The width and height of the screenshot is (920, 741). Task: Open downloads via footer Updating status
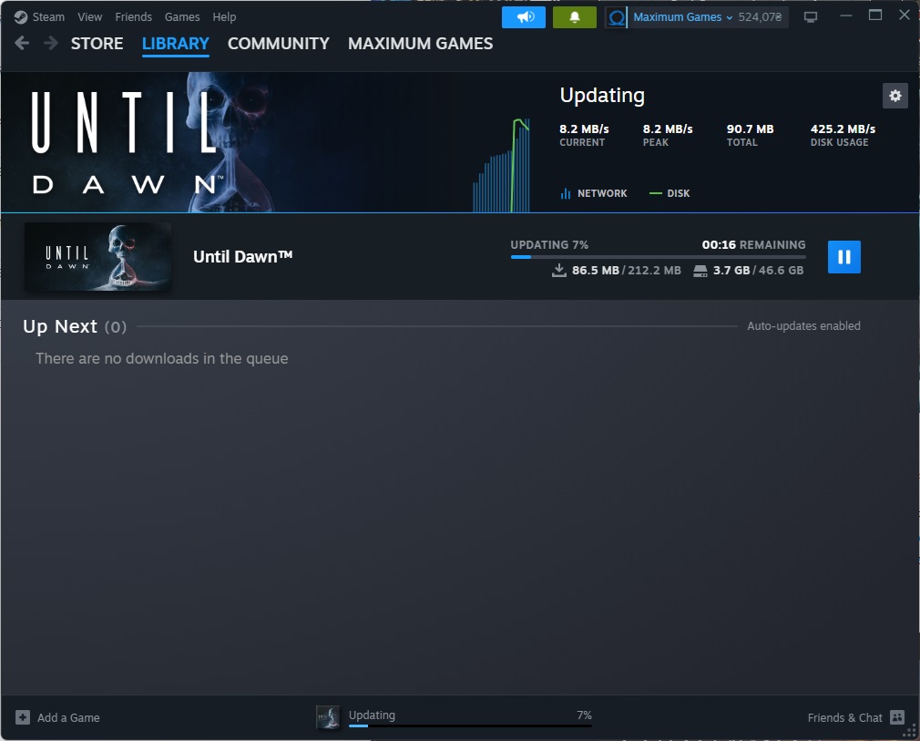372,715
